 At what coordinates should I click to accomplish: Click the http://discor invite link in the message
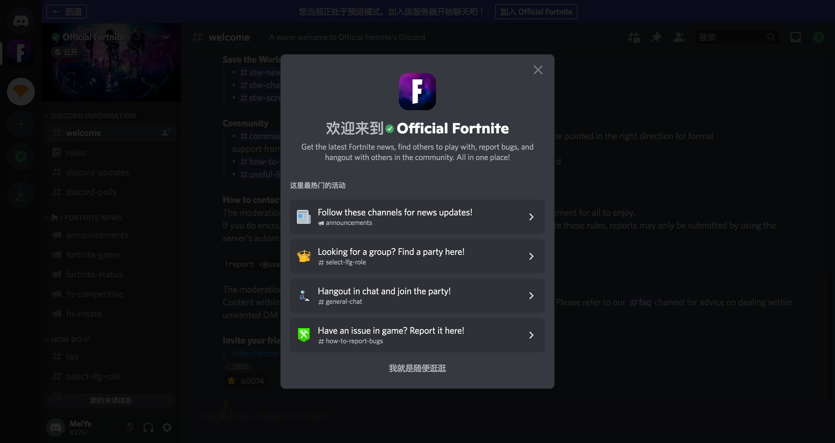255,353
